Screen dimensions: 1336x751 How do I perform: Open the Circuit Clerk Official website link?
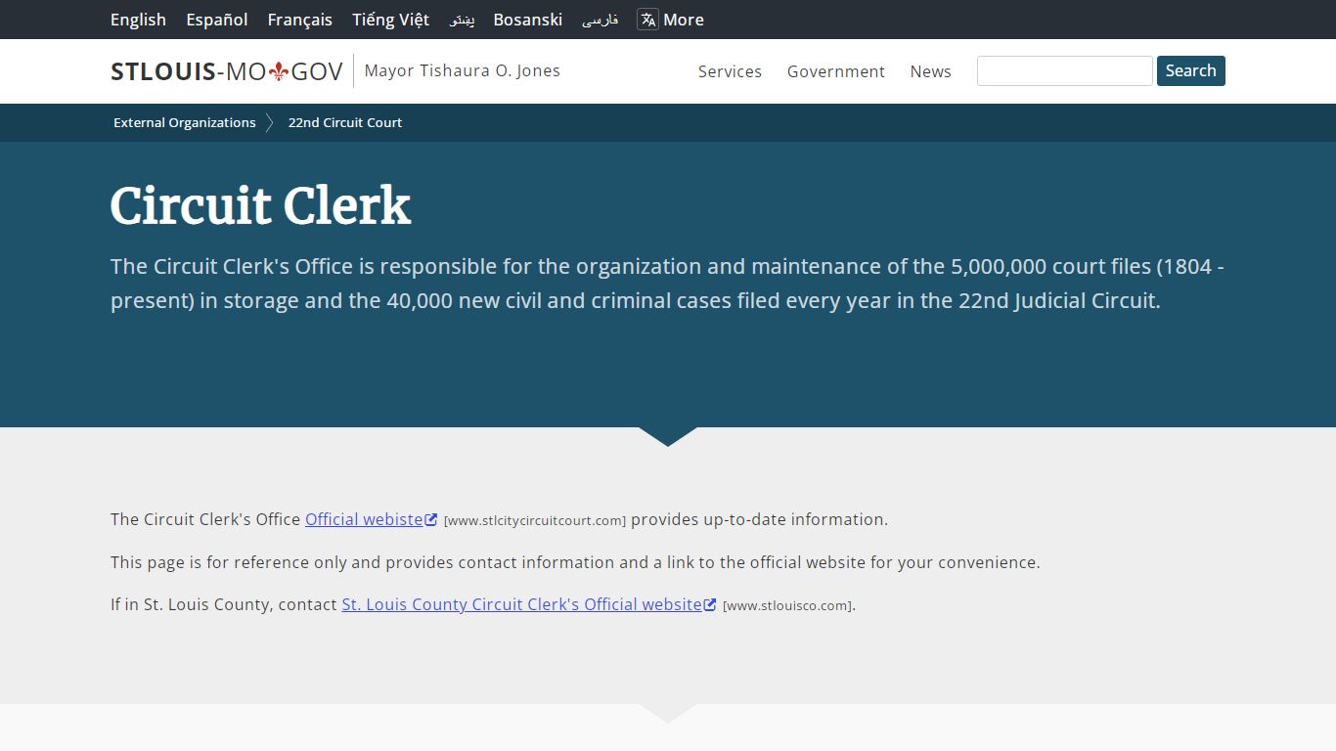pos(364,519)
